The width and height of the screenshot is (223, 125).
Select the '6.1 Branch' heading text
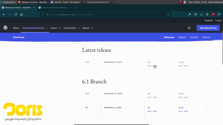coord(94,81)
